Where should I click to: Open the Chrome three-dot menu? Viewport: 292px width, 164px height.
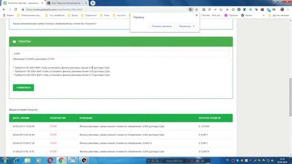[288, 10]
